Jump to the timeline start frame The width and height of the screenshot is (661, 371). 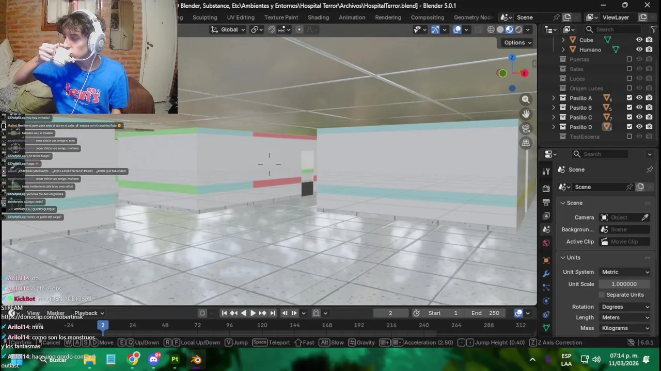(224, 313)
